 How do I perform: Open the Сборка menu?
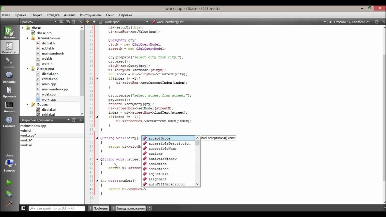[x=36, y=15]
